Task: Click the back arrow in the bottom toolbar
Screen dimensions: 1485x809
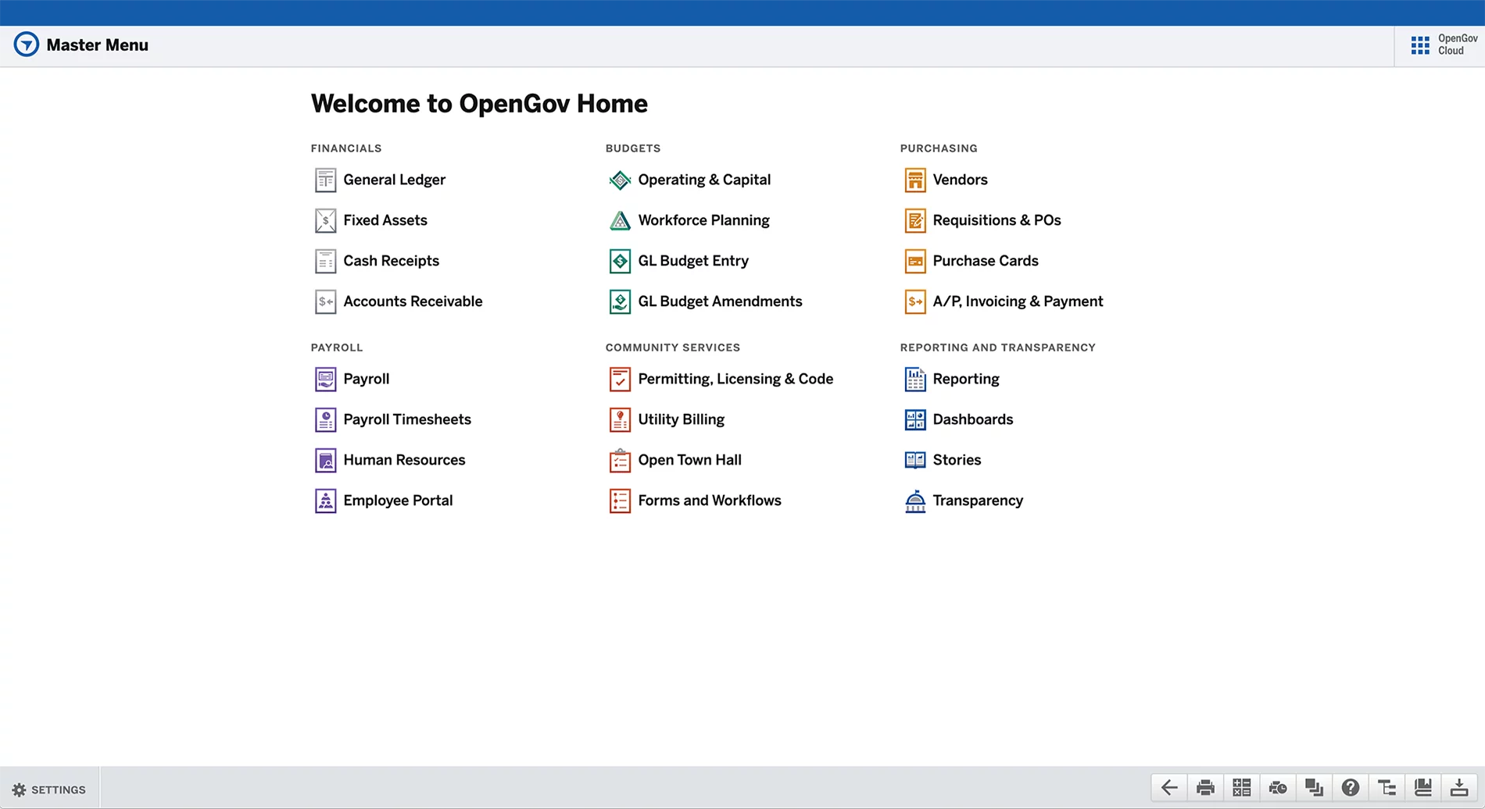Action: [1168, 787]
